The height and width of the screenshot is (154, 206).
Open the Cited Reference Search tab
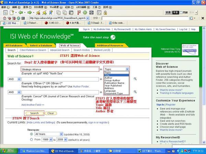[x=33, y=50]
